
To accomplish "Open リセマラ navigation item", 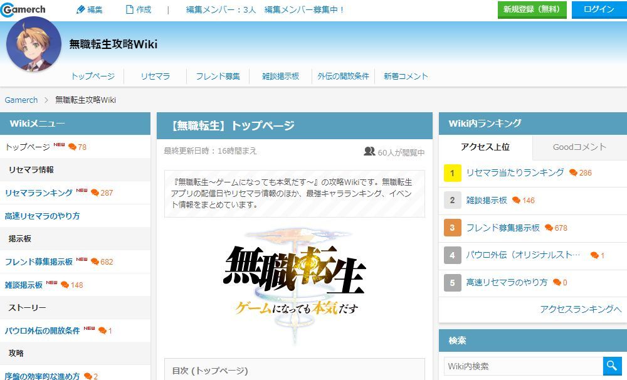I will [155, 76].
